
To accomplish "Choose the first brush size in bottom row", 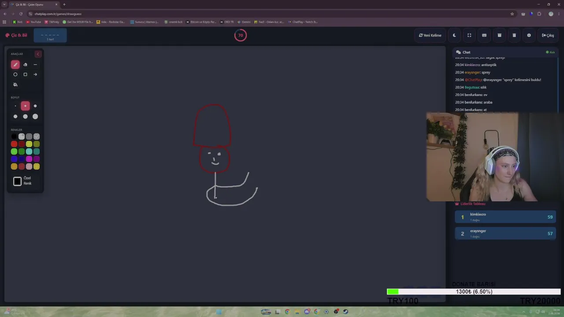I will click(15, 117).
